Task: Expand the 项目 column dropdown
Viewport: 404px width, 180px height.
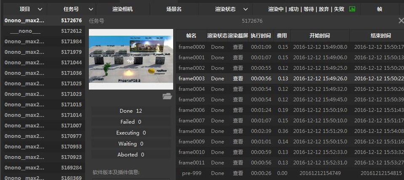Action: 40,9
